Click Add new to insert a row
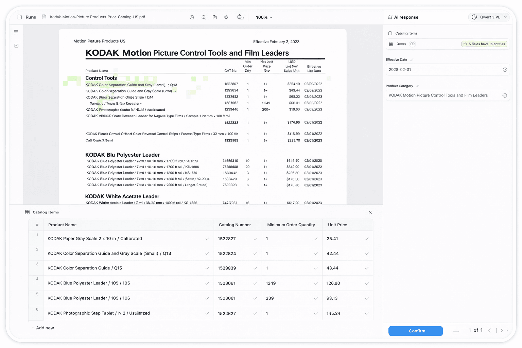Screen dimensions: 522x348 [42, 328]
